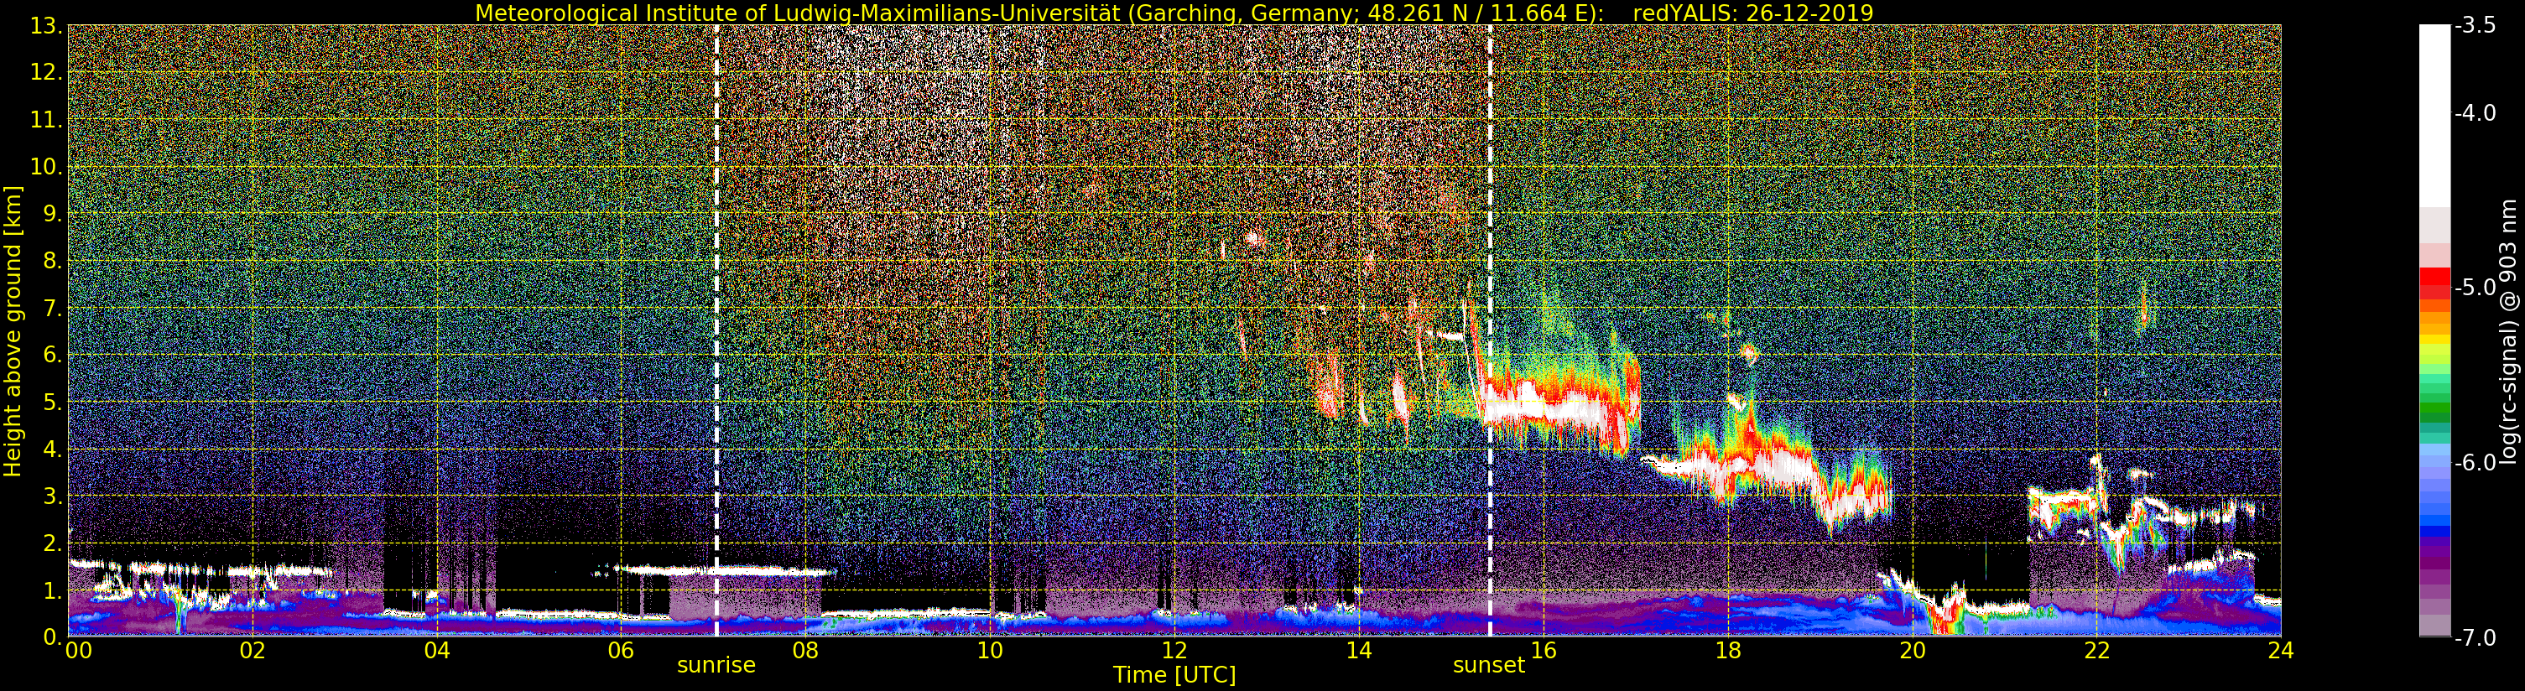Click the height axis tick label 7
Image resolution: width=2525 pixels, height=691 pixels.
point(51,309)
